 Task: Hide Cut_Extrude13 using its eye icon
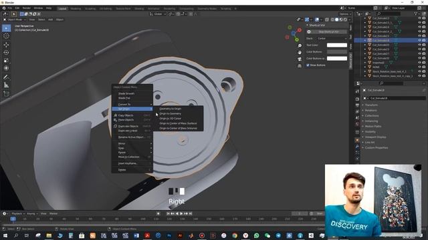click(x=419, y=18)
